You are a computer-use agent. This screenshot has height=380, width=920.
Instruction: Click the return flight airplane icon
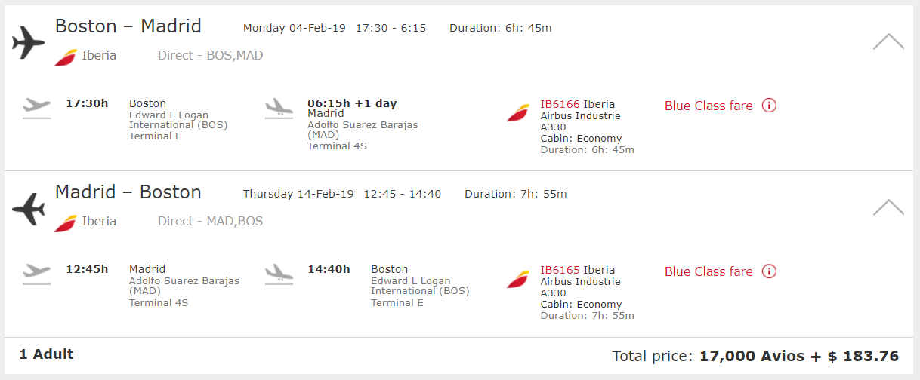point(29,209)
